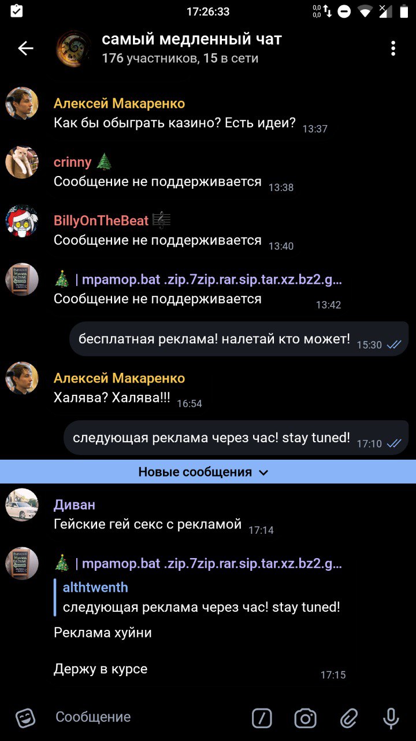This screenshot has width=416, height=741.
Task: Jump down via the Новые сообщения chevron
Action: coord(263,472)
